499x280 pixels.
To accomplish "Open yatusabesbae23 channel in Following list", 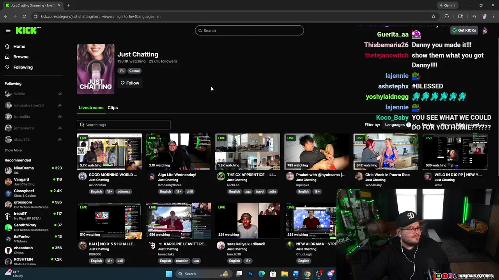I will point(28,105).
